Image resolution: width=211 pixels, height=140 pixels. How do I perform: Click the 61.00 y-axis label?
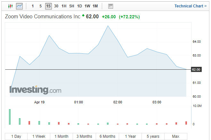point(197,83)
